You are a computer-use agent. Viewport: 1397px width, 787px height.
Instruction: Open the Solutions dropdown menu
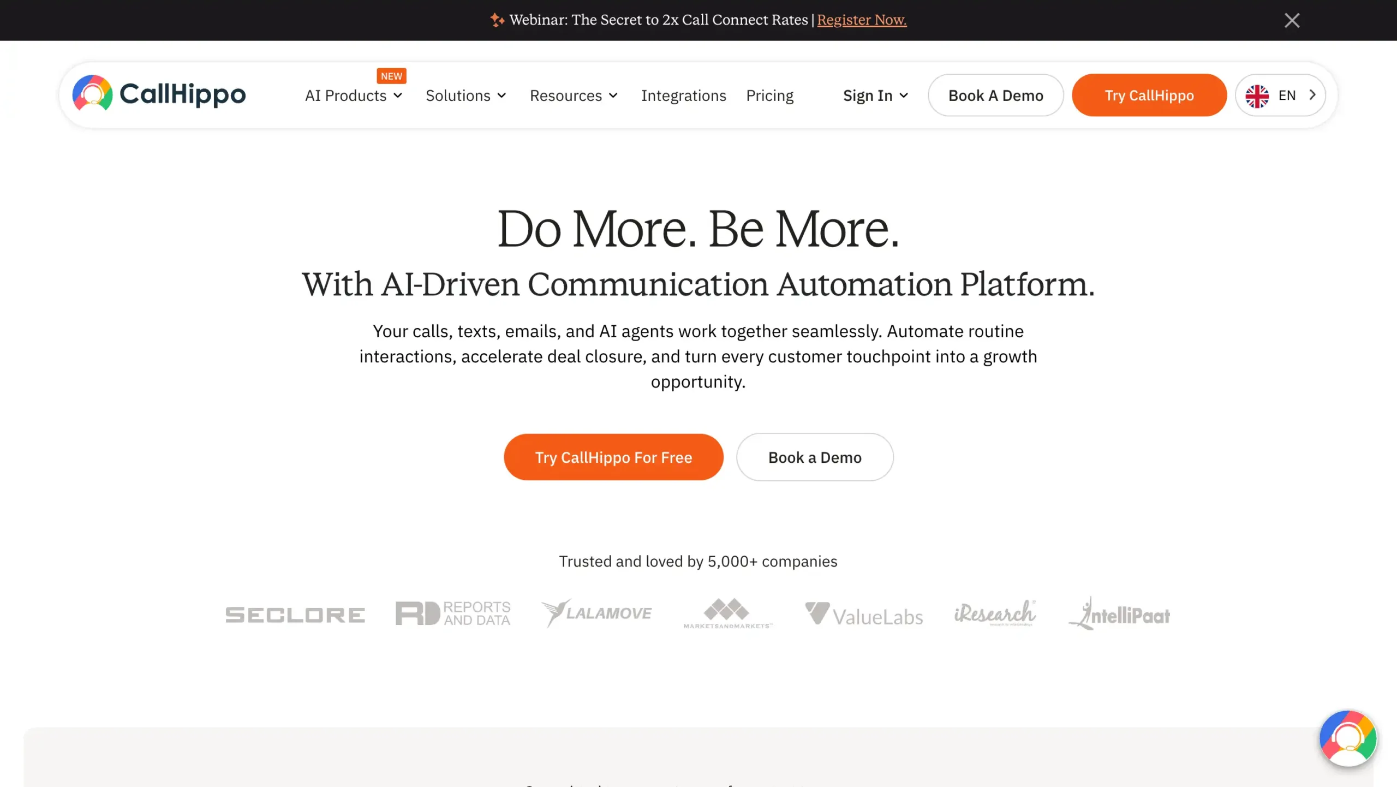[x=465, y=96]
